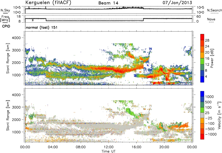Image resolution: width=222 pixels, height=153 pixels.
Task: Click the '-1000' velocity colorbar tick value
Action: [211, 134]
